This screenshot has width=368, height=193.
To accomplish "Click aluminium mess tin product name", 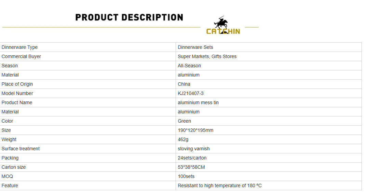I will (x=198, y=102).
